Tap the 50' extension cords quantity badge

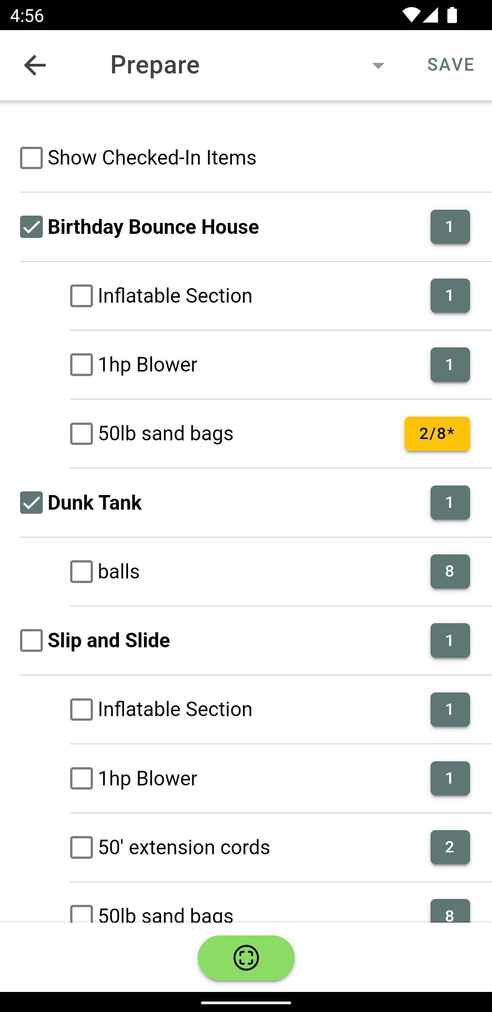click(x=450, y=847)
